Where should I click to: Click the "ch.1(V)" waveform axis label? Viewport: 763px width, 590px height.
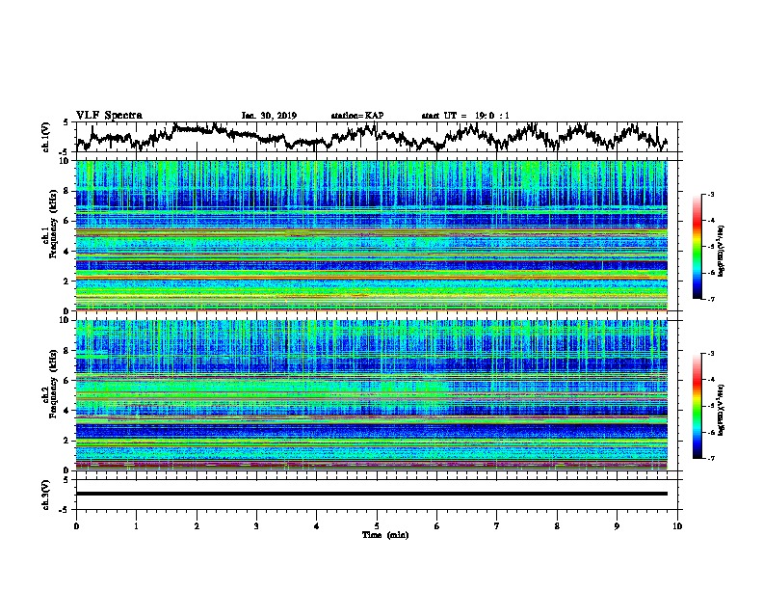coord(46,137)
